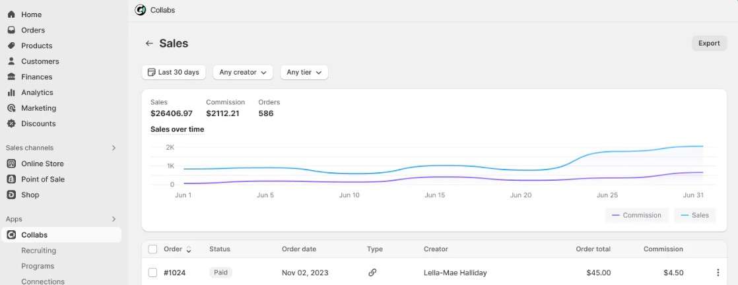This screenshot has height=285, width=738.
Task: Click the order date Nov 02, 2023
Action: pyautogui.click(x=305, y=272)
